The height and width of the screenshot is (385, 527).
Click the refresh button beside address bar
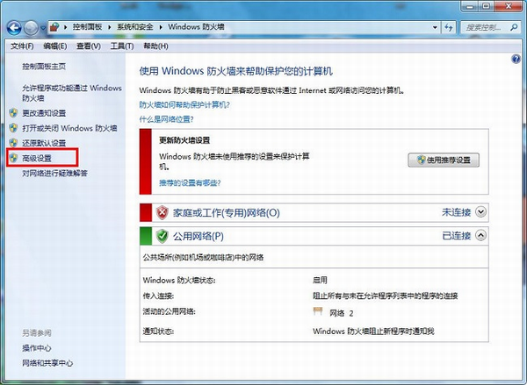(448, 27)
